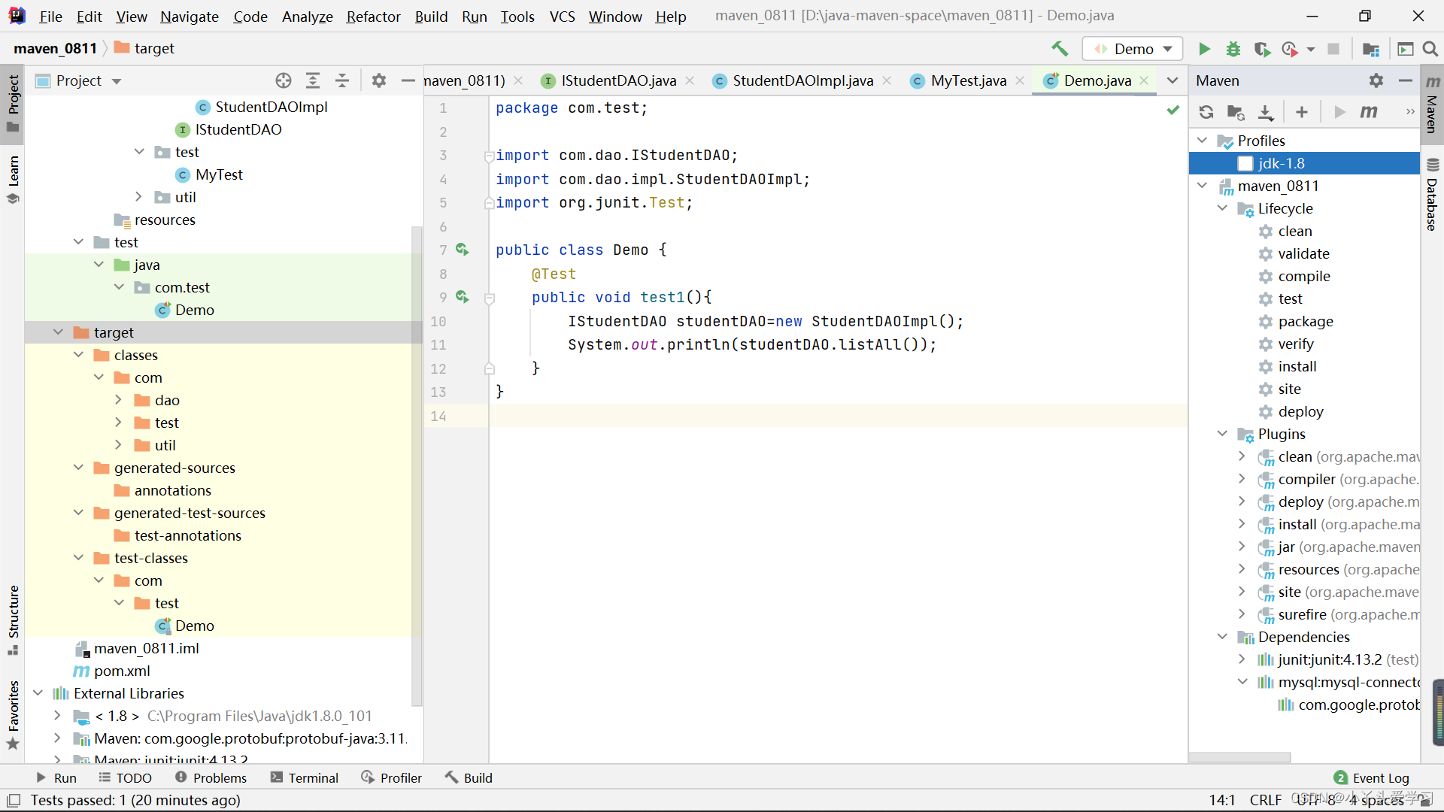Click the code analysis checkmark indicator
This screenshot has width=1444, height=812.
pyautogui.click(x=1173, y=110)
